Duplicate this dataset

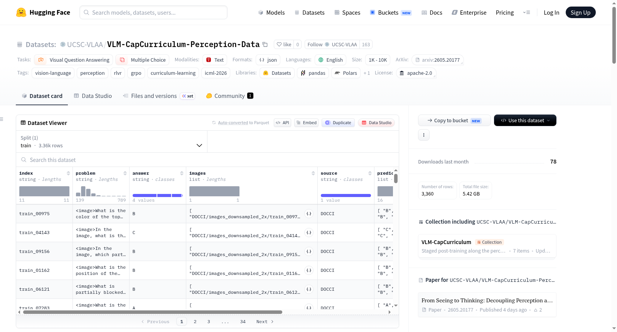[338, 123]
